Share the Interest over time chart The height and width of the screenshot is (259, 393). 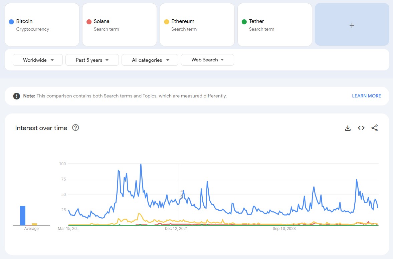click(374, 128)
